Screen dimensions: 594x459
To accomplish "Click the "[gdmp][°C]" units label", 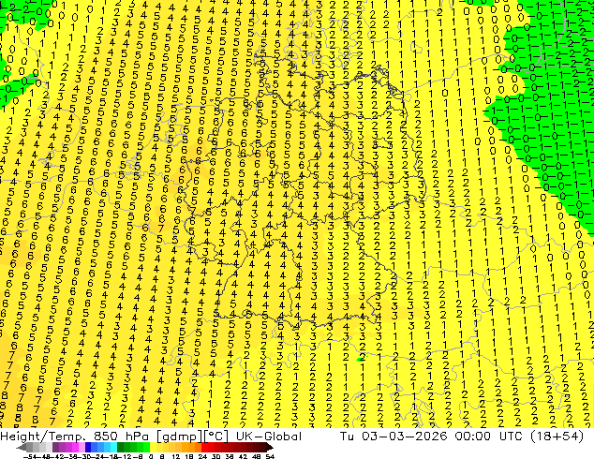I will tap(192, 437).
